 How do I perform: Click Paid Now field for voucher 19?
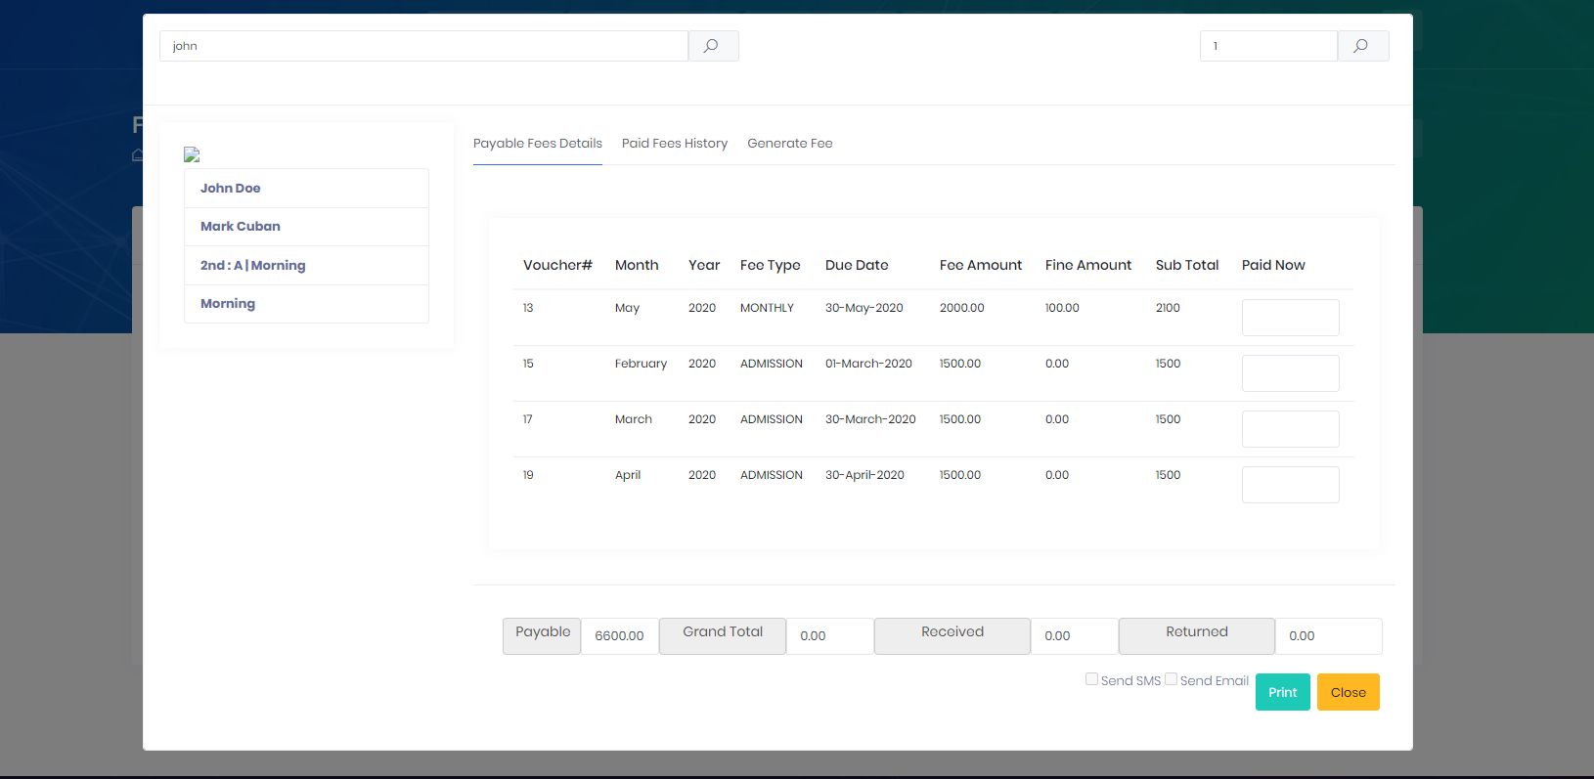pos(1290,485)
